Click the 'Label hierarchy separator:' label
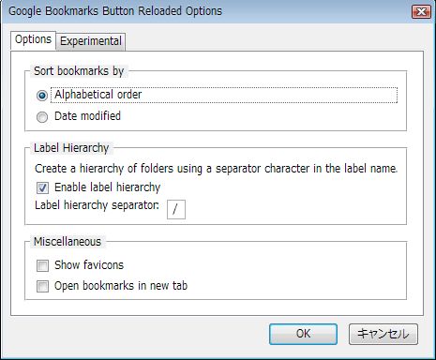 point(97,205)
